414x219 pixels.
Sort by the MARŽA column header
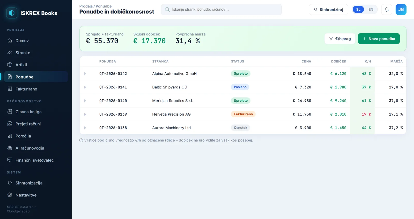click(396, 61)
